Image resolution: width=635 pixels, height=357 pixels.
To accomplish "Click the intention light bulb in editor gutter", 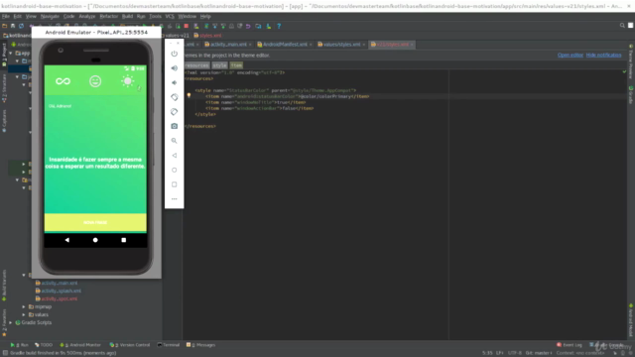I will click(189, 96).
